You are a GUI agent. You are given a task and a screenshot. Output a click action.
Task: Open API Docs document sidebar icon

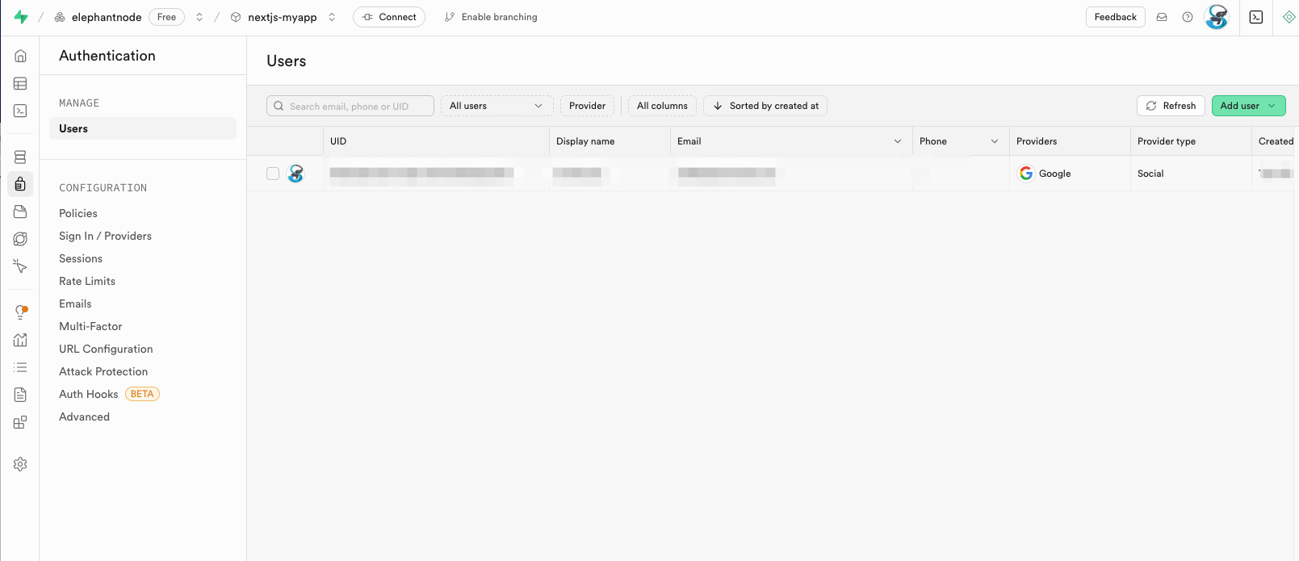point(20,395)
